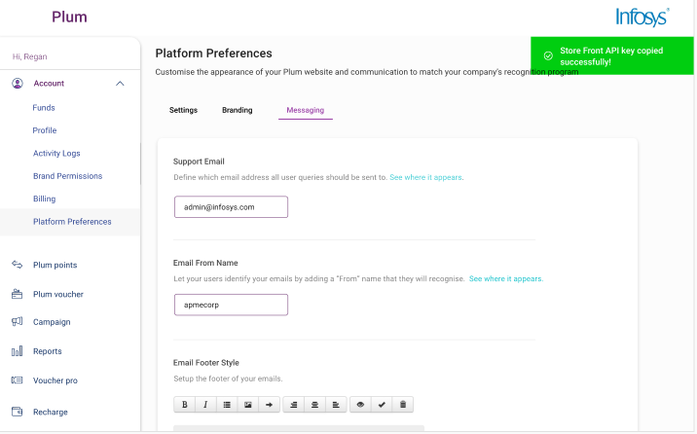Click the Email From Name input field
Screen dimensions: 697x434
coord(231,305)
